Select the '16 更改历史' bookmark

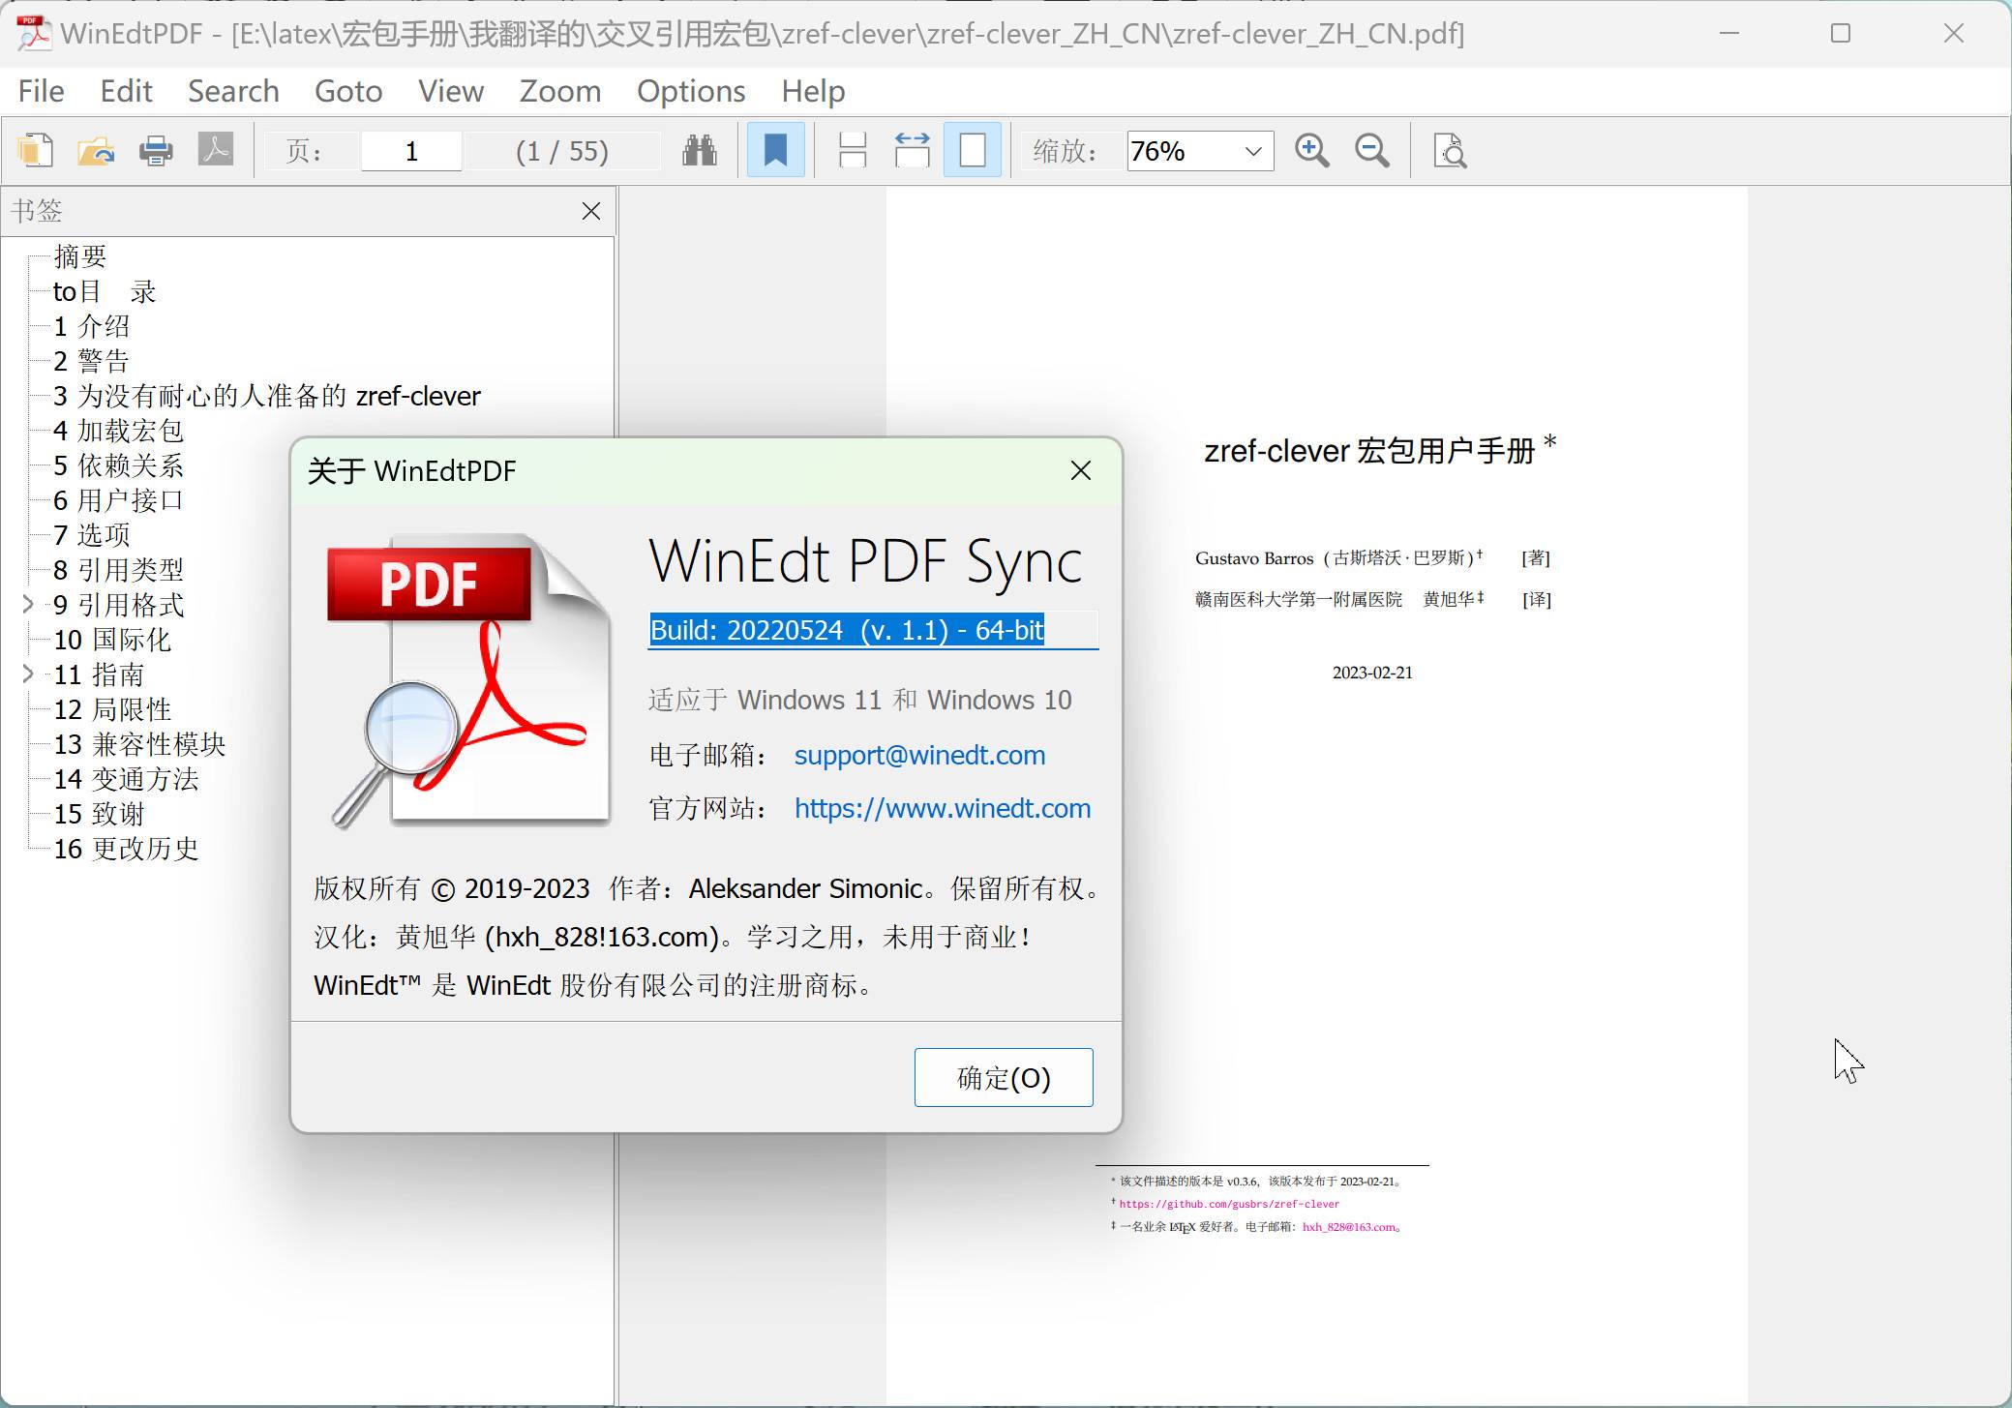click(x=126, y=849)
